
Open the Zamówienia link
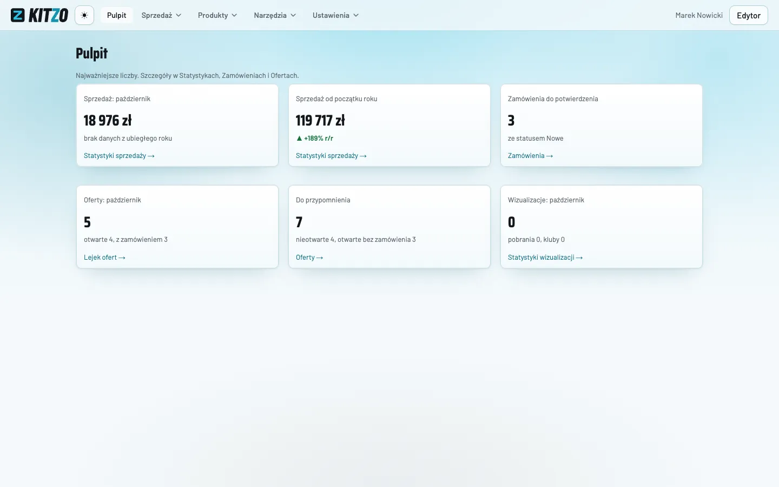pyautogui.click(x=530, y=156)
